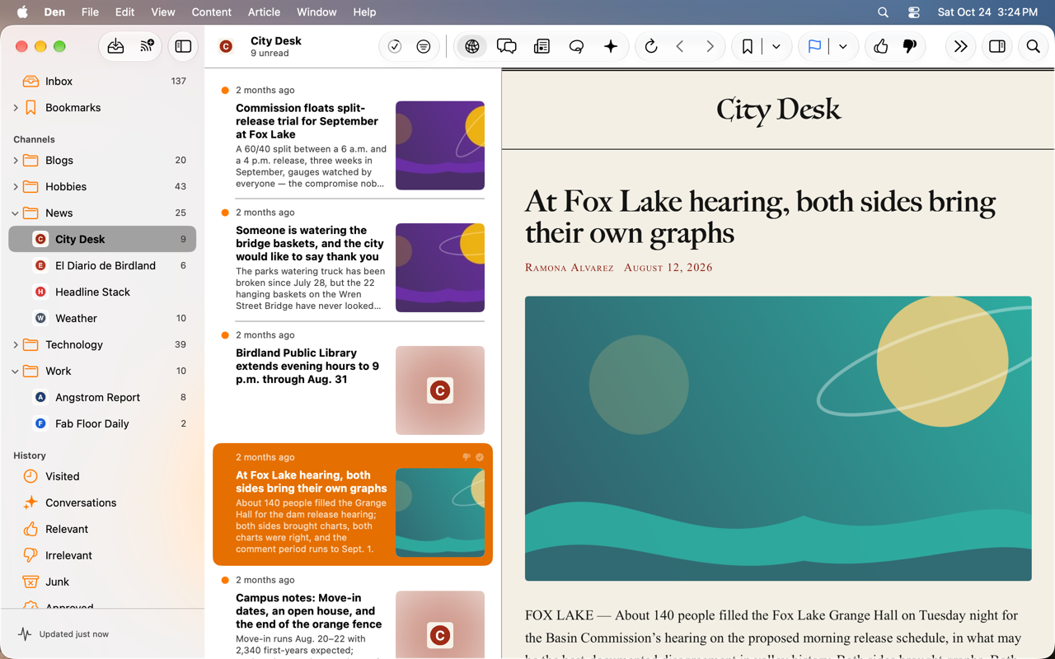The image size is (1055, 659).
Task: Click City Desk feed icon in header
Action: tap(226, 47)
